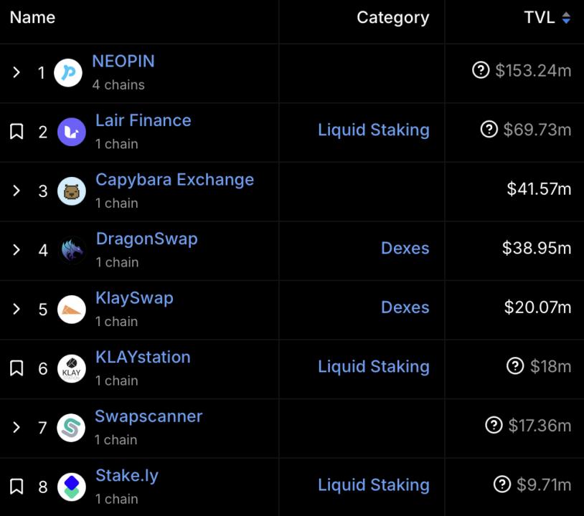Expand the Capybara Exchange row
This screenshot has height=516, width=584.
17,191
